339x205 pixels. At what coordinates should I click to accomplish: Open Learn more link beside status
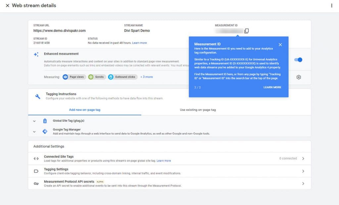139,43
